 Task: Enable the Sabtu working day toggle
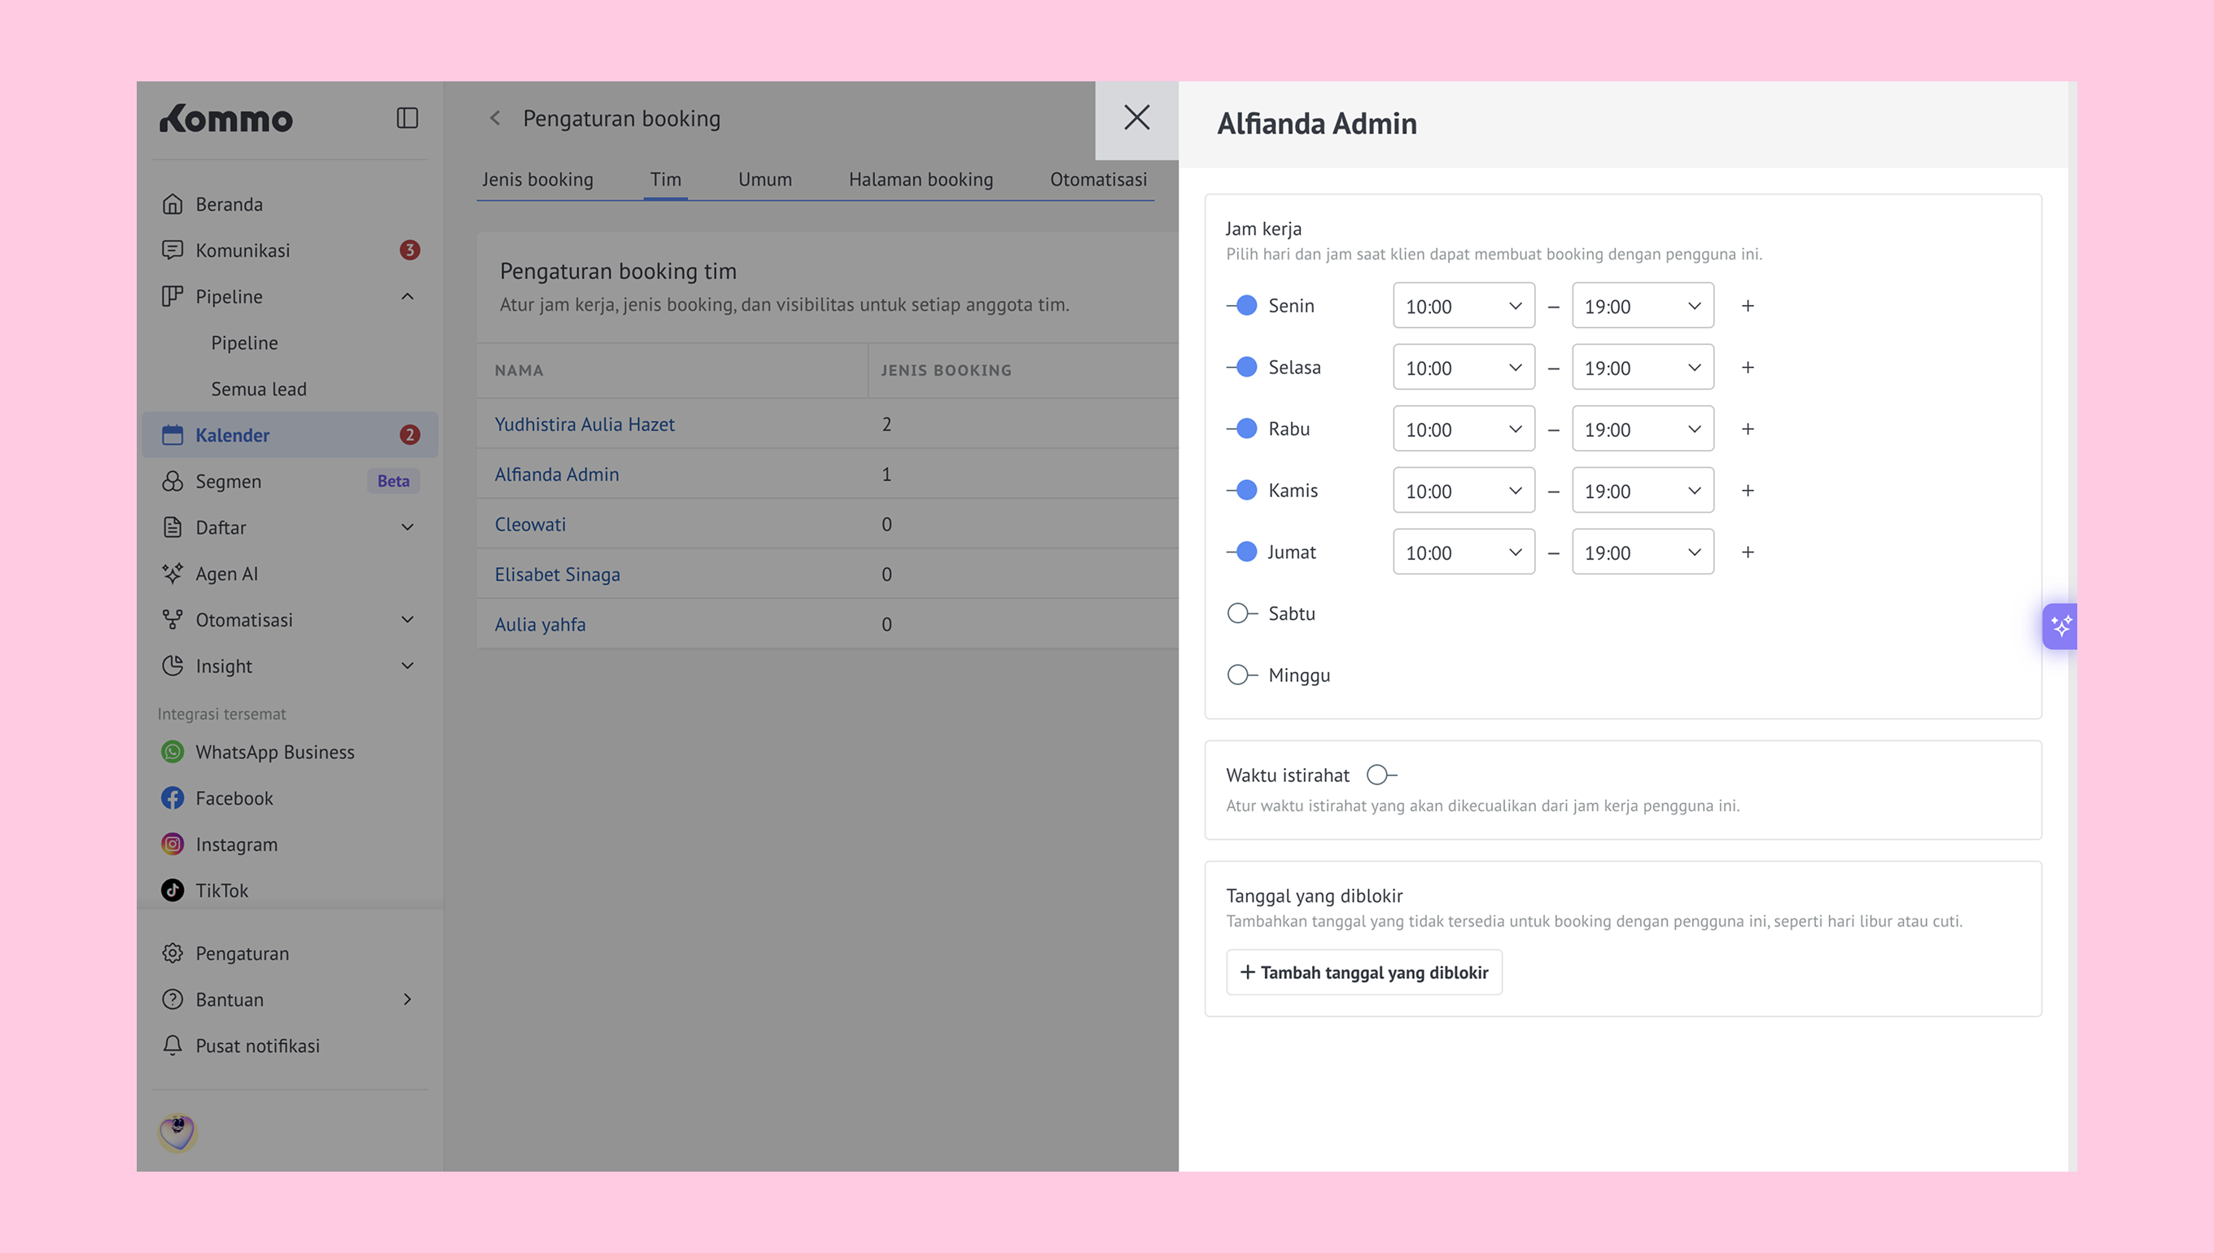[1242, 613]
